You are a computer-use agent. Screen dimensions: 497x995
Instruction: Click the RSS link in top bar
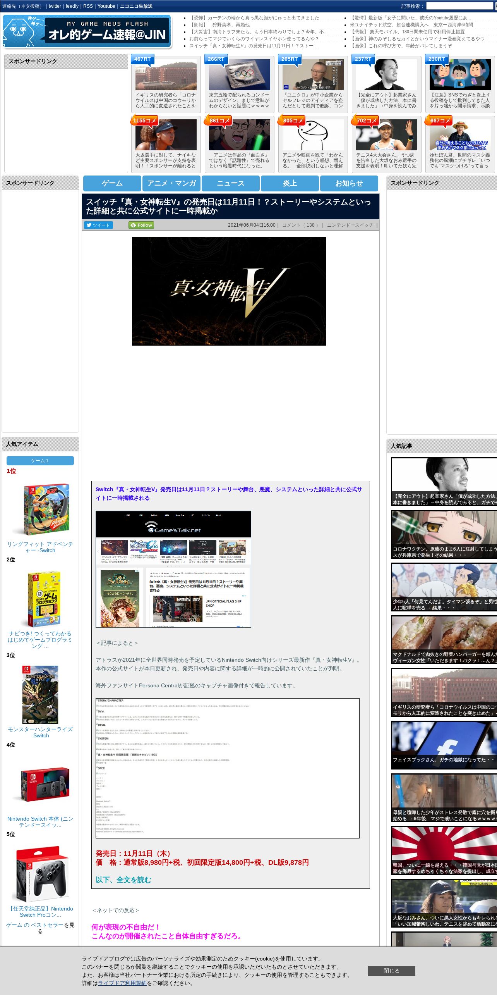coord(88,6)
